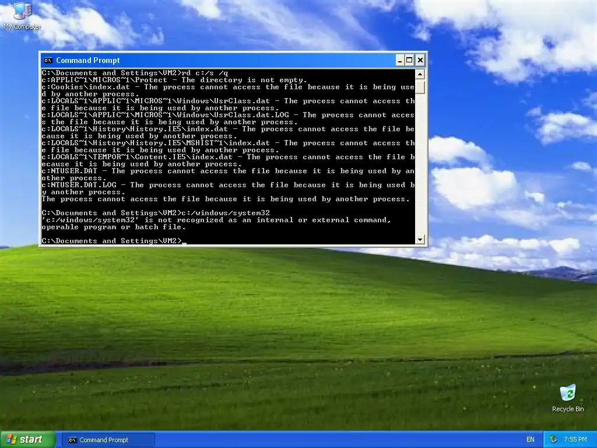The height and width of the screenshot is (448, 597).
Task: Click the Command Prompt title bar icon
Action: click(x=48, y=60)
